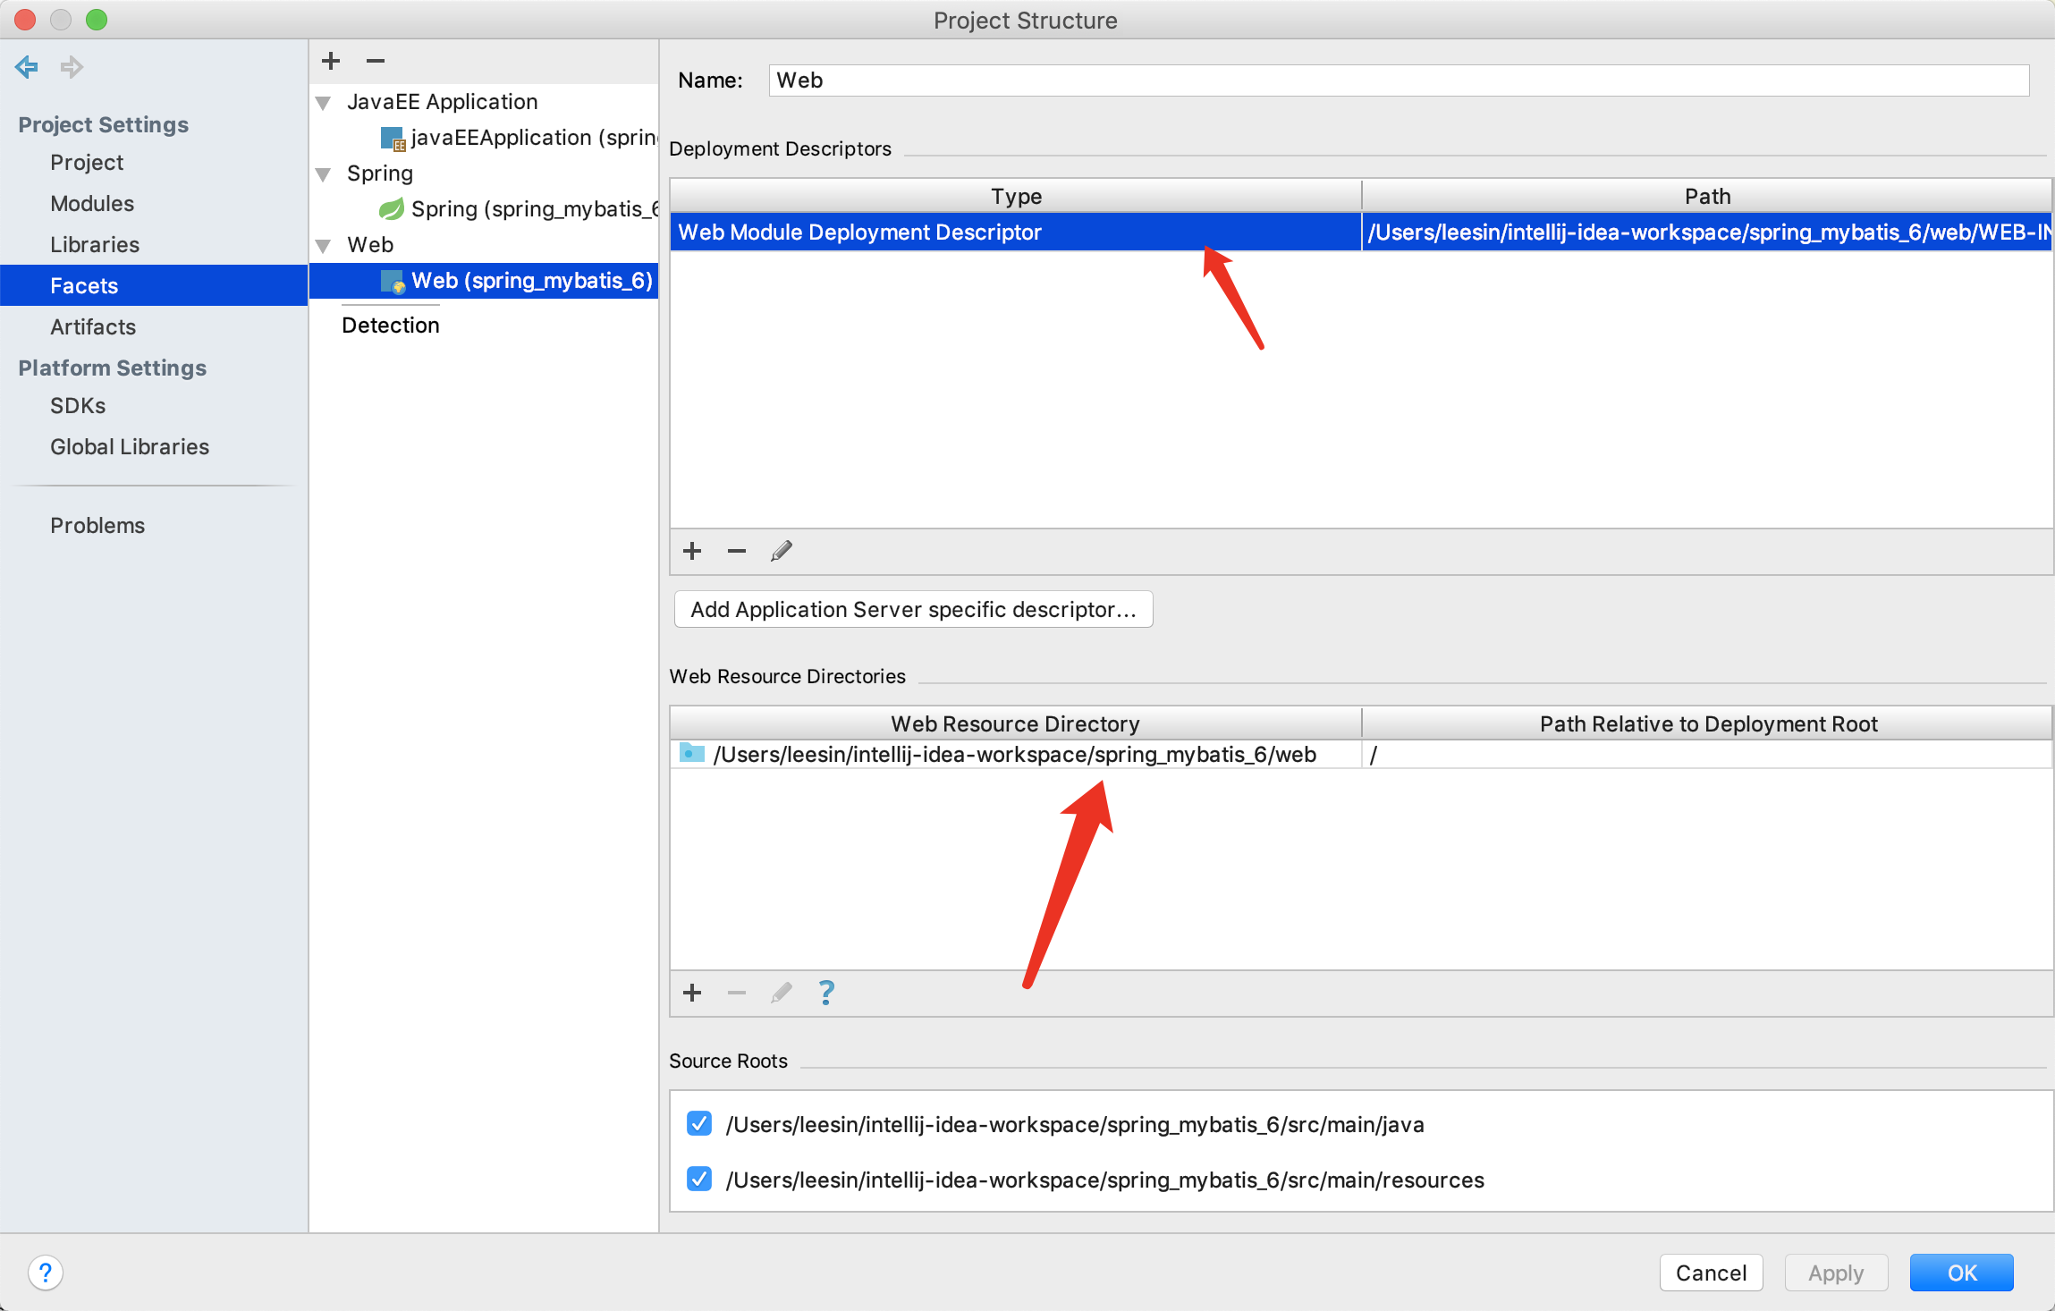Click into the Name text field
2055x1311 pixels.
coord(1398,80)
